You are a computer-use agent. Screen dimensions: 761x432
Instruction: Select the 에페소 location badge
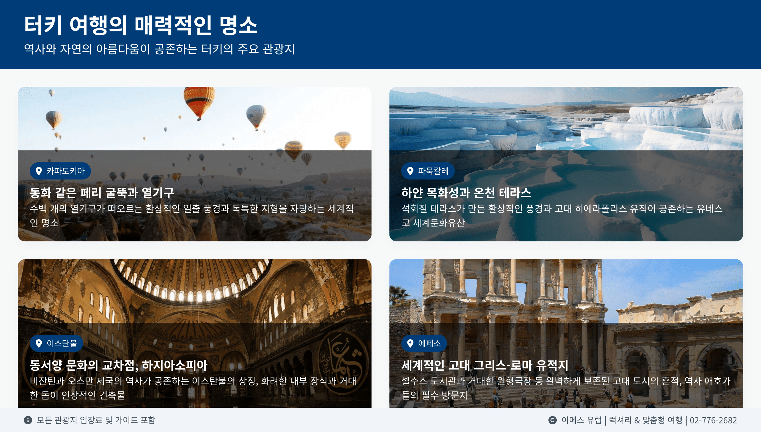click(x=424, y=343)
